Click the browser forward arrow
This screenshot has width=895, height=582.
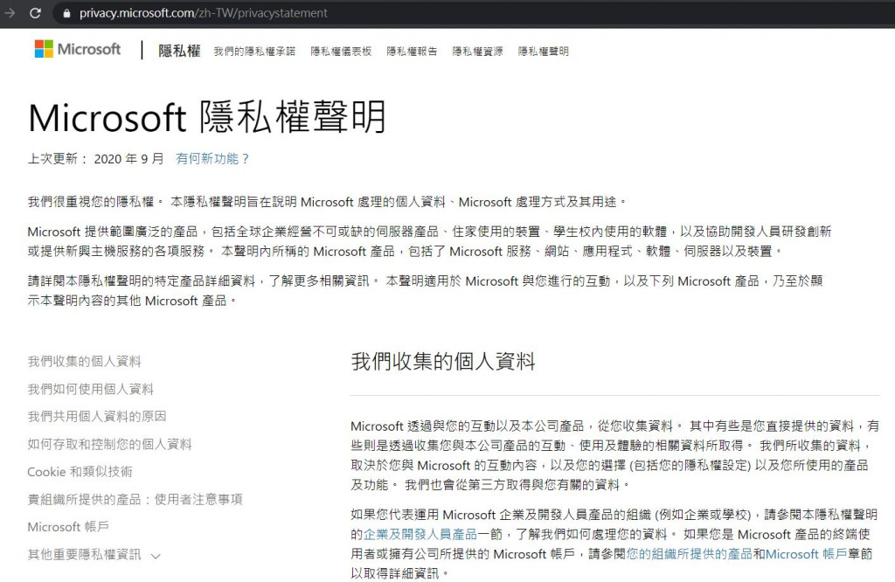click(x=10, y=12)
